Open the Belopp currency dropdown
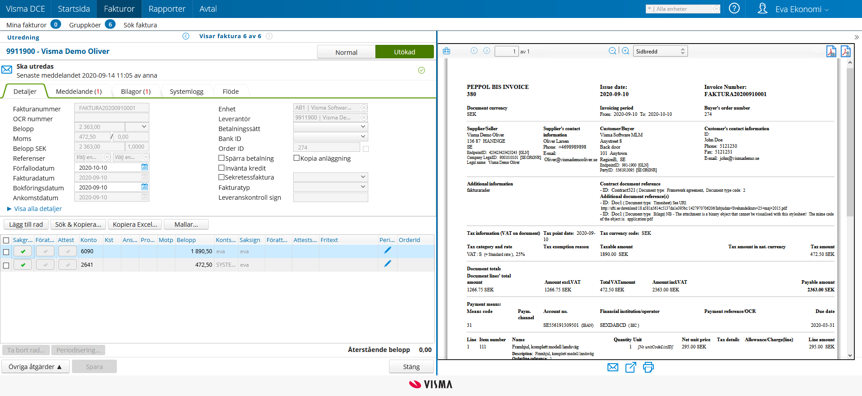The image size is (862, 396). [137, 127]
